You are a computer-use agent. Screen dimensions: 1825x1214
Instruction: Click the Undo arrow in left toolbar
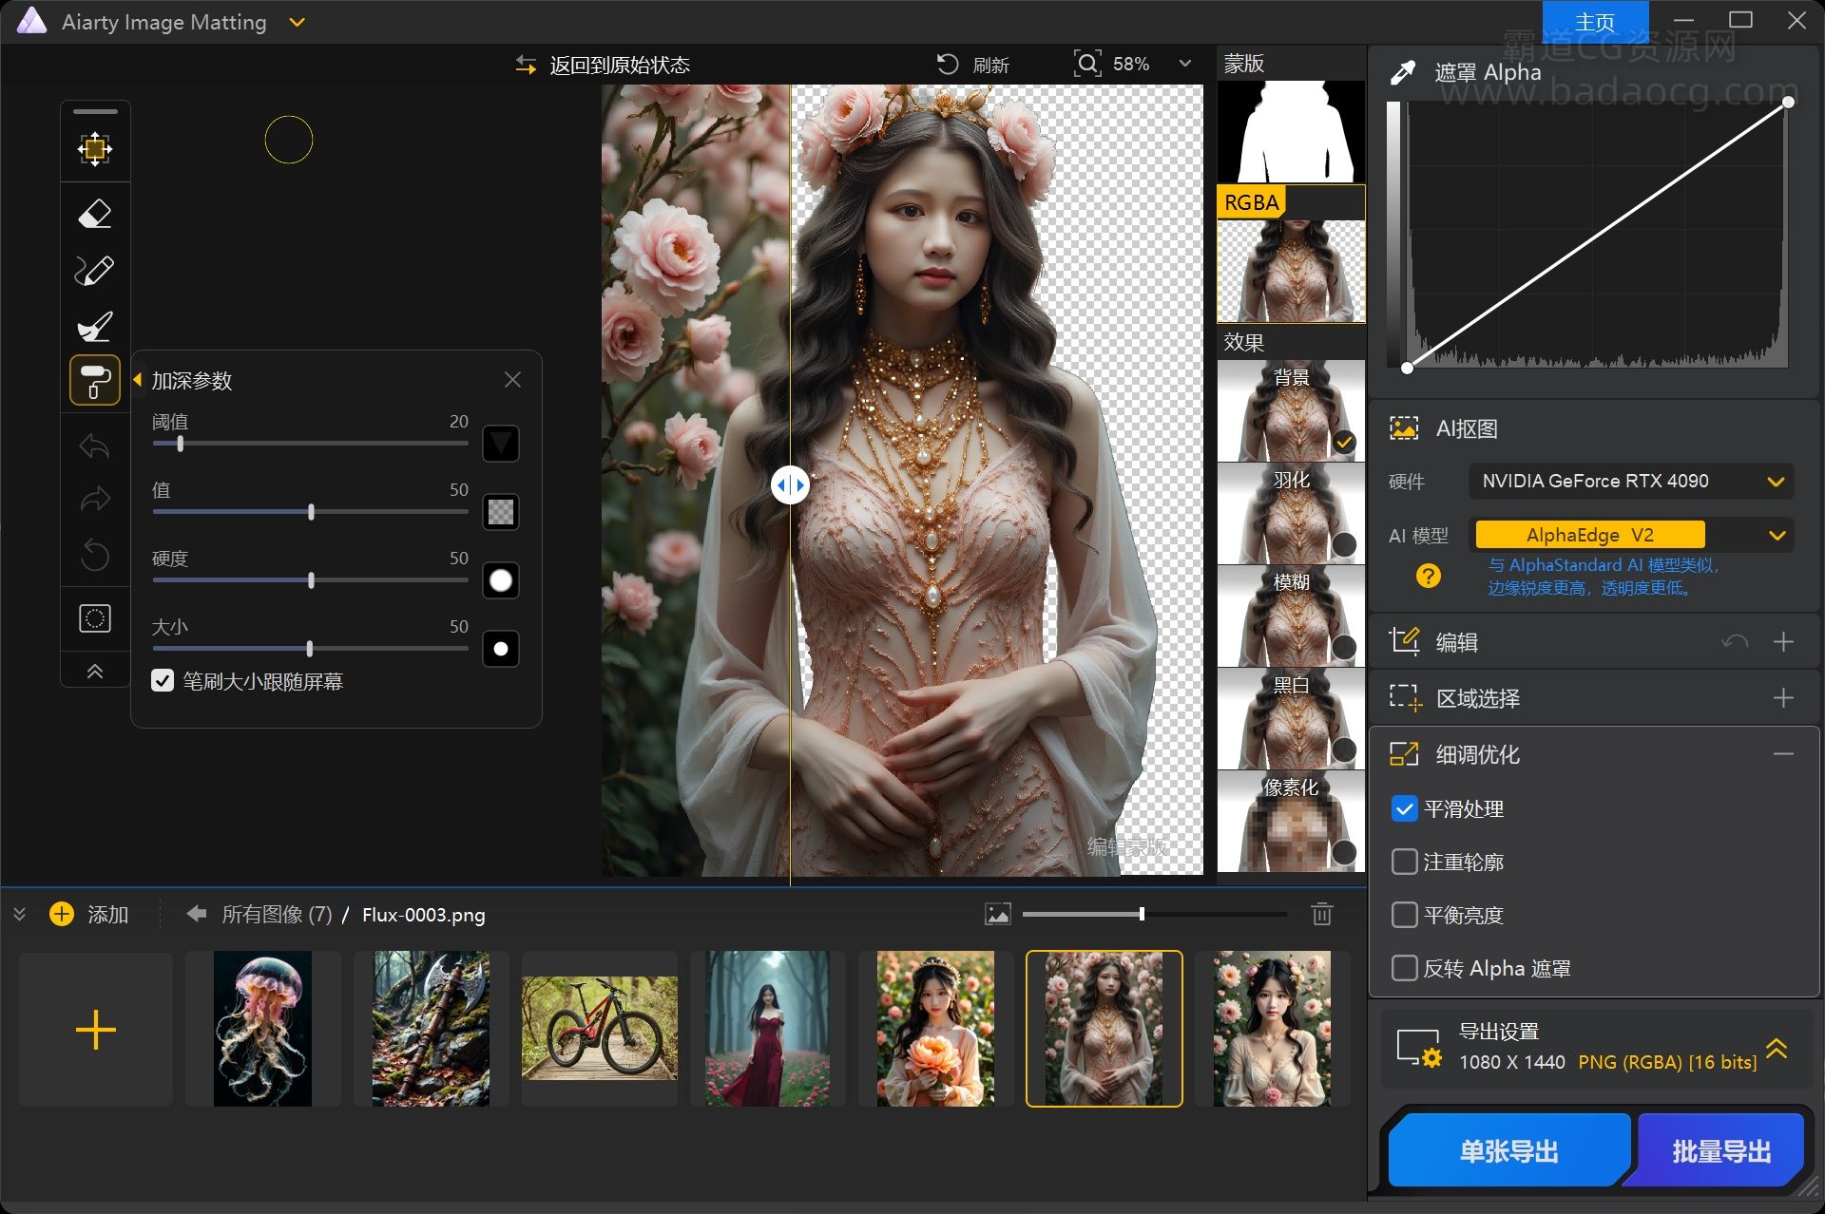coord(95,446)
